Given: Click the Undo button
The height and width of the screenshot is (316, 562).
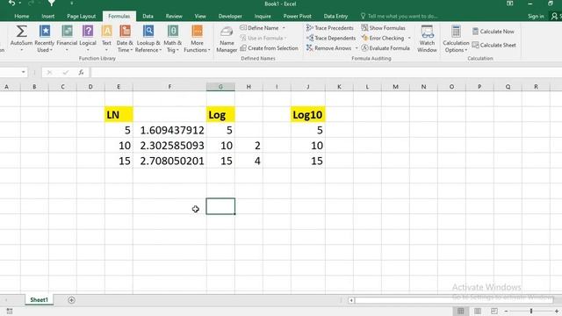Looking at the screenshot, I should pyautogui.click(x=11, y=4).
